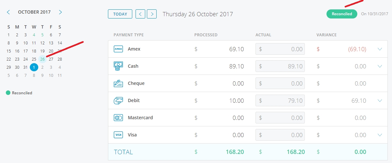Viewport: 392px width, 163px height.
Task: Click the Cheque payment icon
Action: click(x=118, y=83)
